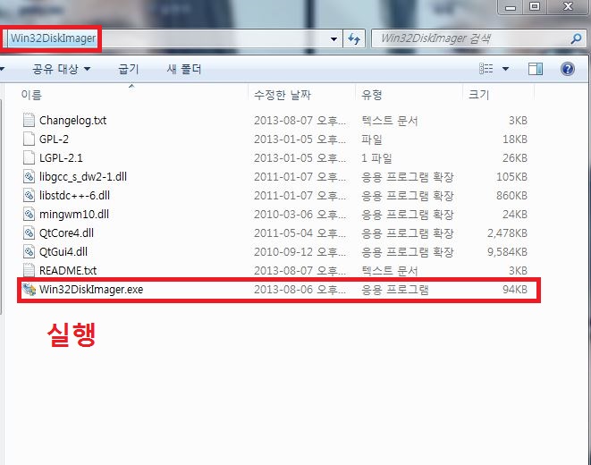Click the 860KB size value

511,196
